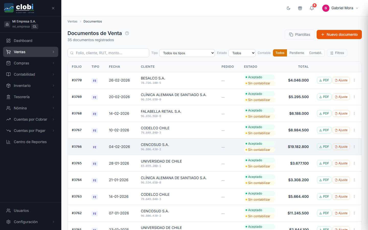Go to Usuarios
The height and width of the screenshot is (230, 368).
coord(31,211)
